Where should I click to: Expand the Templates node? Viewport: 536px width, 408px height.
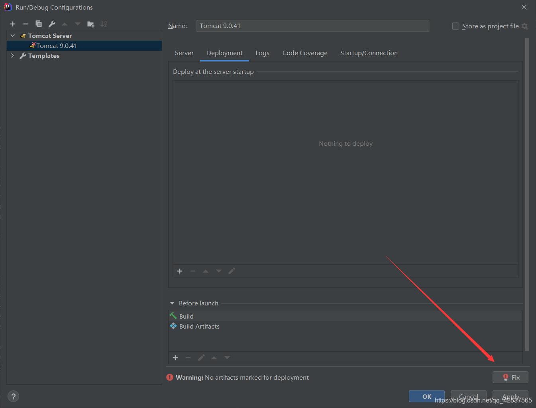13,55
